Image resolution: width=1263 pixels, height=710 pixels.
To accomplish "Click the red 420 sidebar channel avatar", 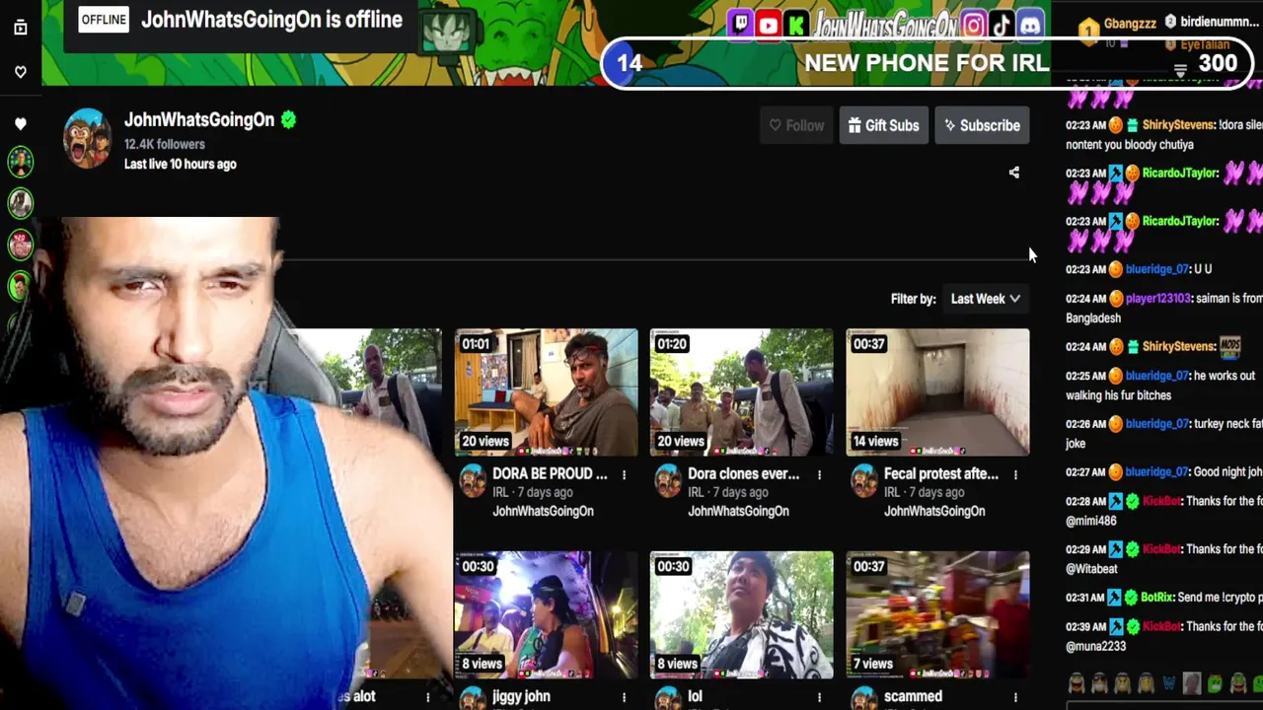I will (20, 245).
